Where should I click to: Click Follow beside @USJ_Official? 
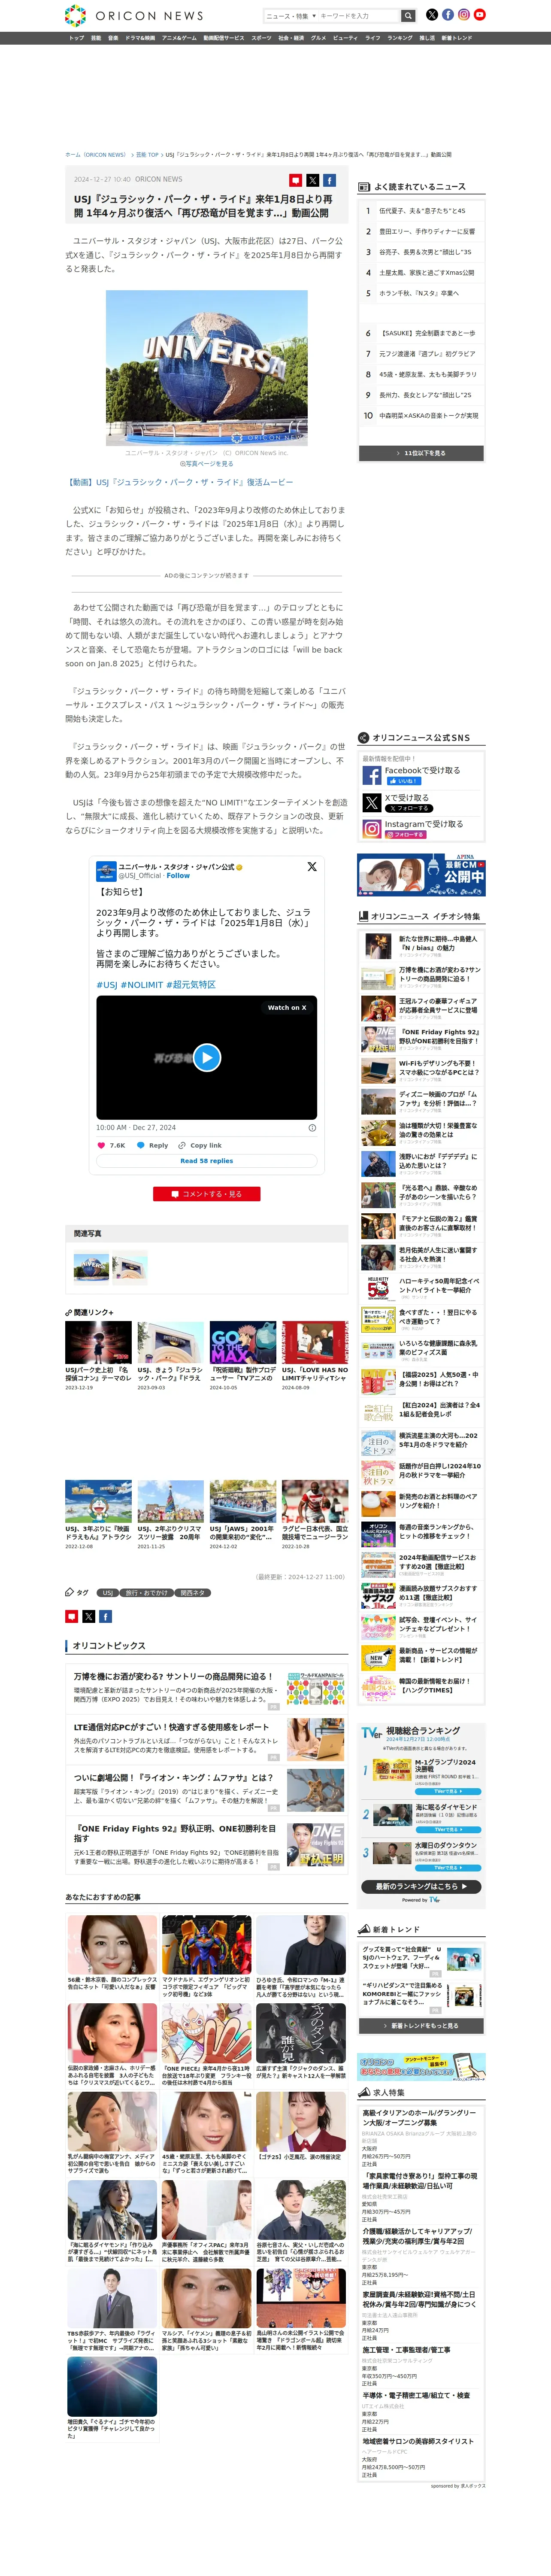(x=178, y=876)
